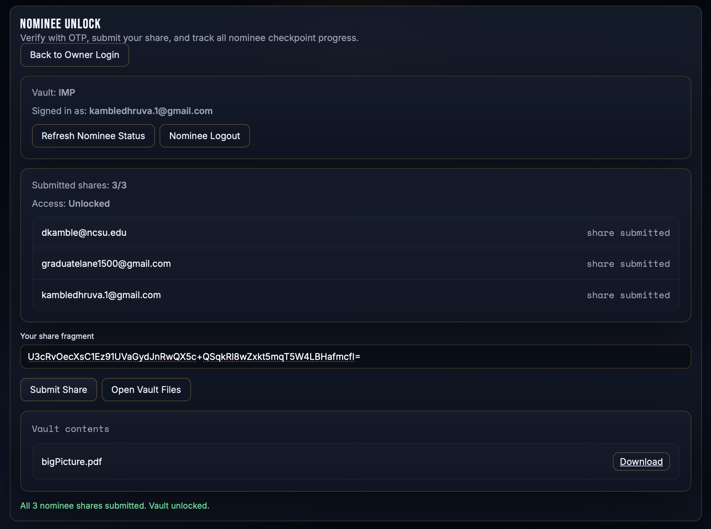Click the share fragment input field
Image resolution: width=711 pixels, height=529 pixels.
pos(355,357)
